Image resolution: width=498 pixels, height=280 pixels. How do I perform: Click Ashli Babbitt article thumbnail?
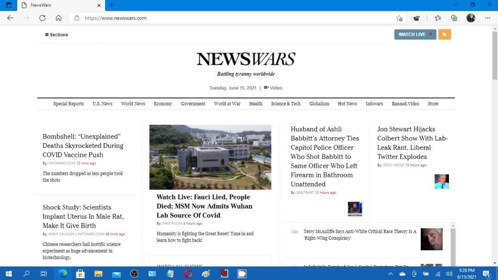(x=355, y=209)
